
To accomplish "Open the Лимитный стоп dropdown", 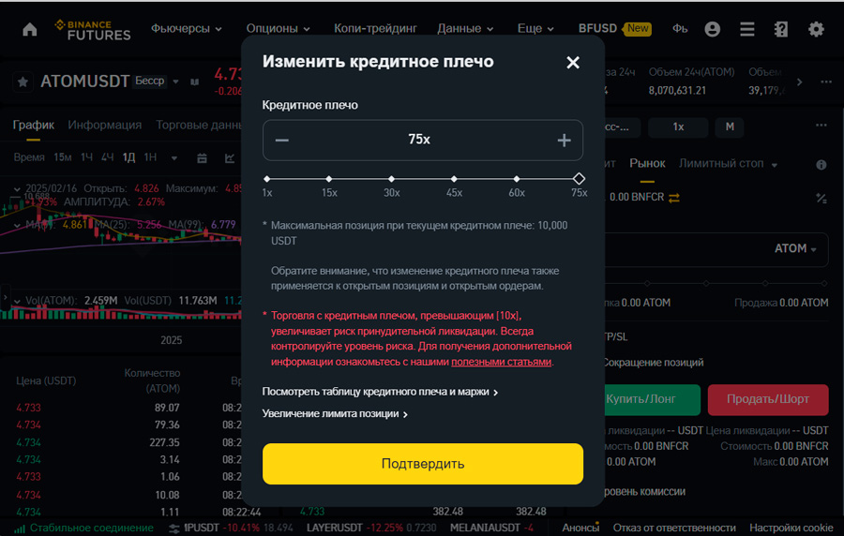I will (x=728, y=163).
